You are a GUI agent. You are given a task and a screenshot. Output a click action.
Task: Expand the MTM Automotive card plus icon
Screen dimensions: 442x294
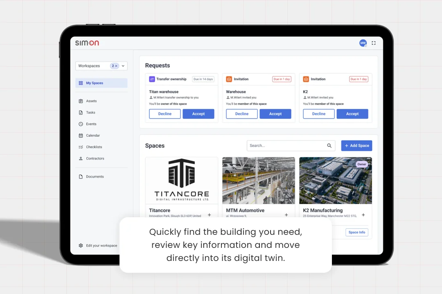(x=286, y=215)
